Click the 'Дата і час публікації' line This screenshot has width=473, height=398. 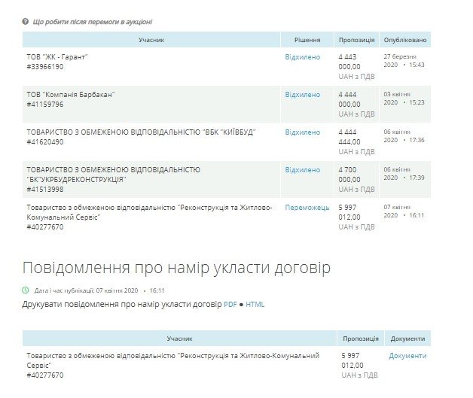99,290
